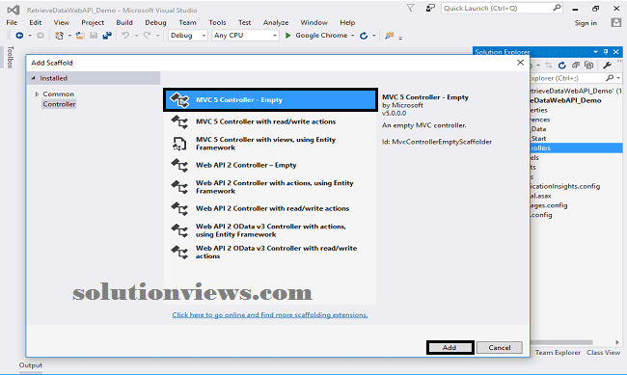The image size is (627, 375).
Task: Click the Save All icon
Action: pos(107,36)
